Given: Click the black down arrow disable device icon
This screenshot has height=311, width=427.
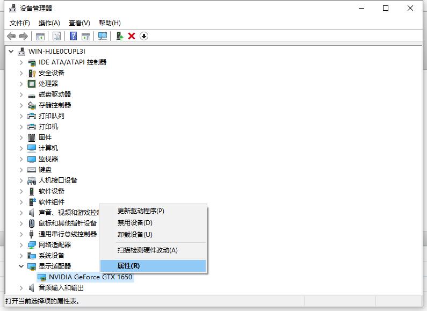Looking at the screenshot, I should coord(144,36).
